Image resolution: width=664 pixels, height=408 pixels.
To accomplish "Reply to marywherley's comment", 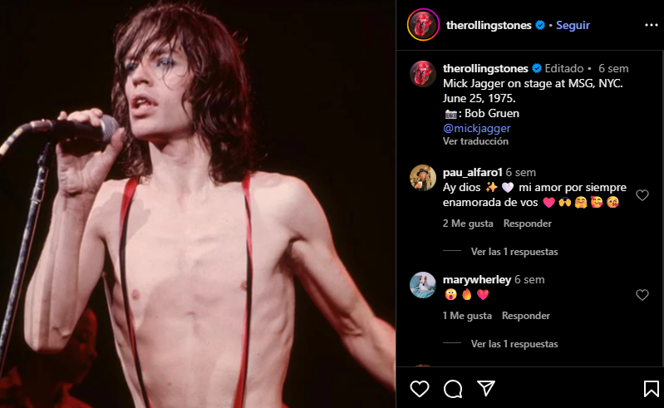I will pyautogui.click(x=526, y=316).
